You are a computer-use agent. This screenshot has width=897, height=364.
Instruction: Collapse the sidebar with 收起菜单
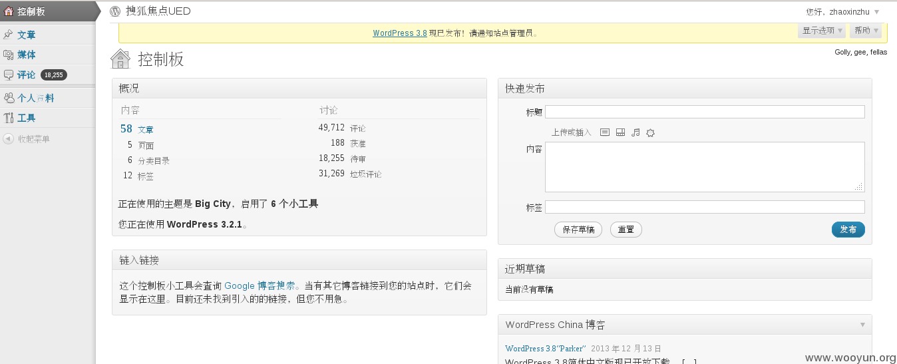tap(33, 139)
